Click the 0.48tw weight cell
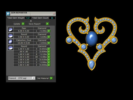This screenshot has height=100, width=133. coord(44,57)
